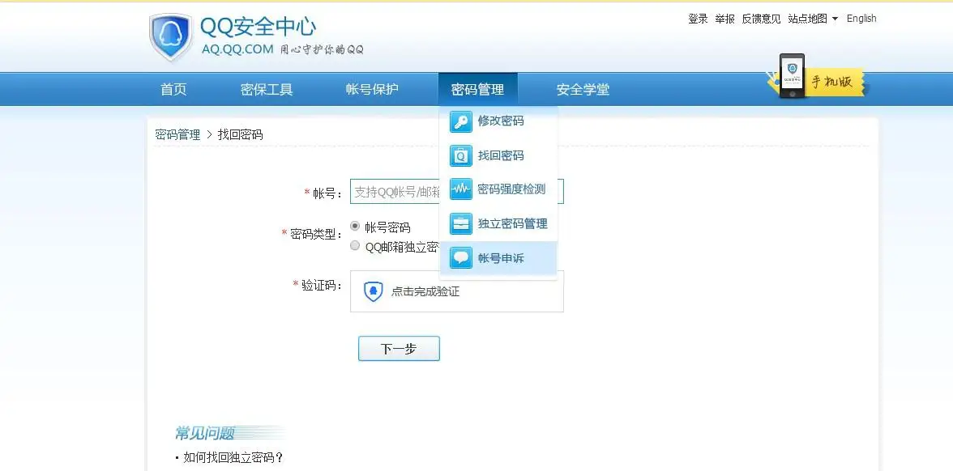Image resolution: width=953 pixels, height=471 pixels.
Task: Select the key icon for 修改密码
Action: tap(460, 121)
